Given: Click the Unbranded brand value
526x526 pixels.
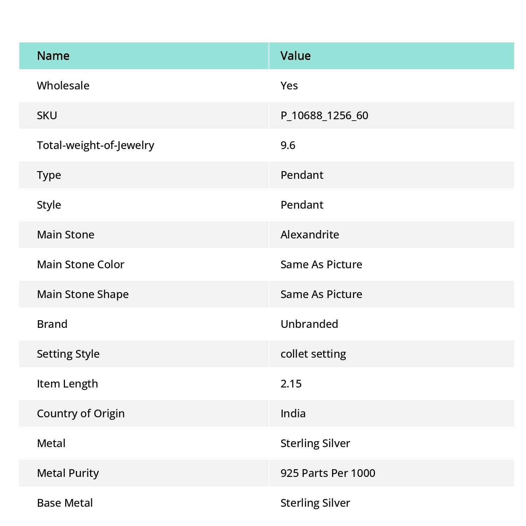Looking at the screenshot, I should coord(309,324).
